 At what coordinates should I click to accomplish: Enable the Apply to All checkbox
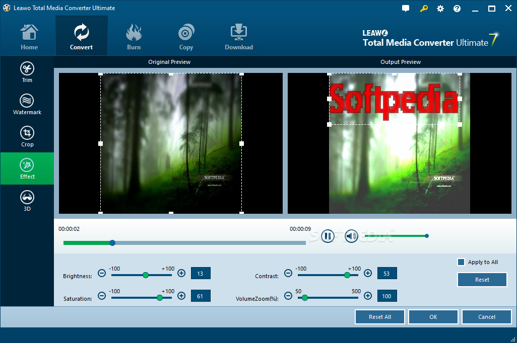click(x=461, y=262)
